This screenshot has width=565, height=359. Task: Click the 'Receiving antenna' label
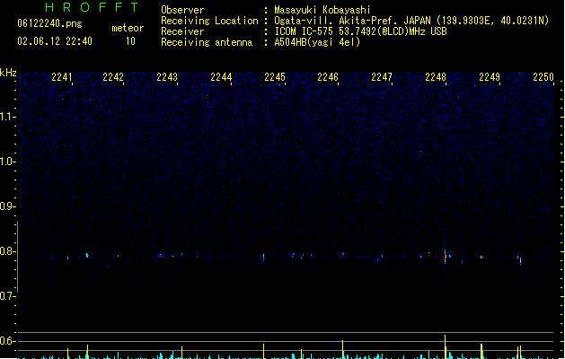click(207, 42)
